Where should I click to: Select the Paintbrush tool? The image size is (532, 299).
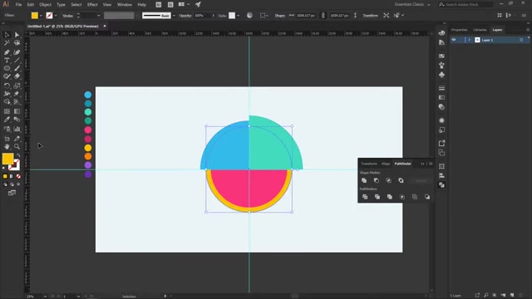coord(17,68)
